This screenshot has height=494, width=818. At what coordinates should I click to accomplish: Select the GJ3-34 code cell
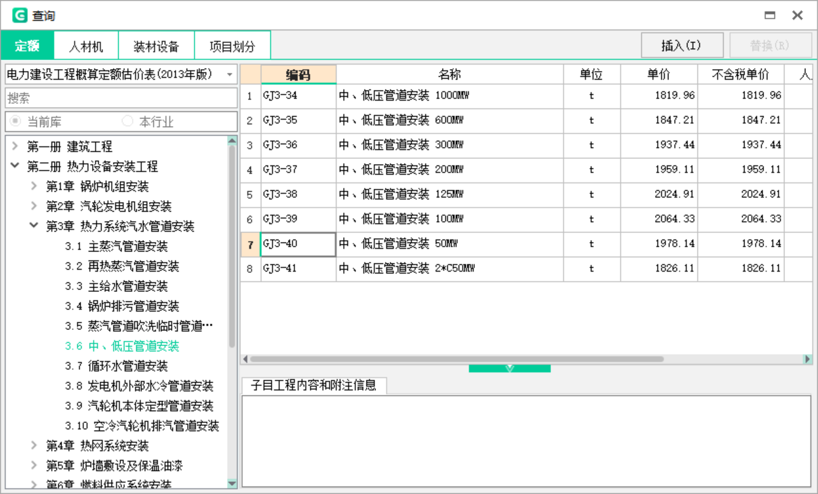pos(299,96)
